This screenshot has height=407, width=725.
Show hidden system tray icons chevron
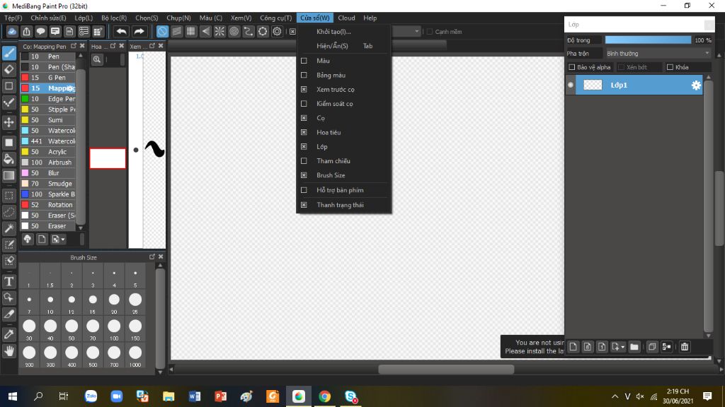click(x=615, y=396)
